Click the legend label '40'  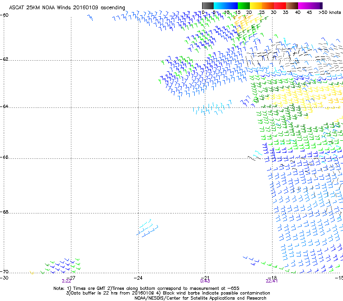pos(298,12)
